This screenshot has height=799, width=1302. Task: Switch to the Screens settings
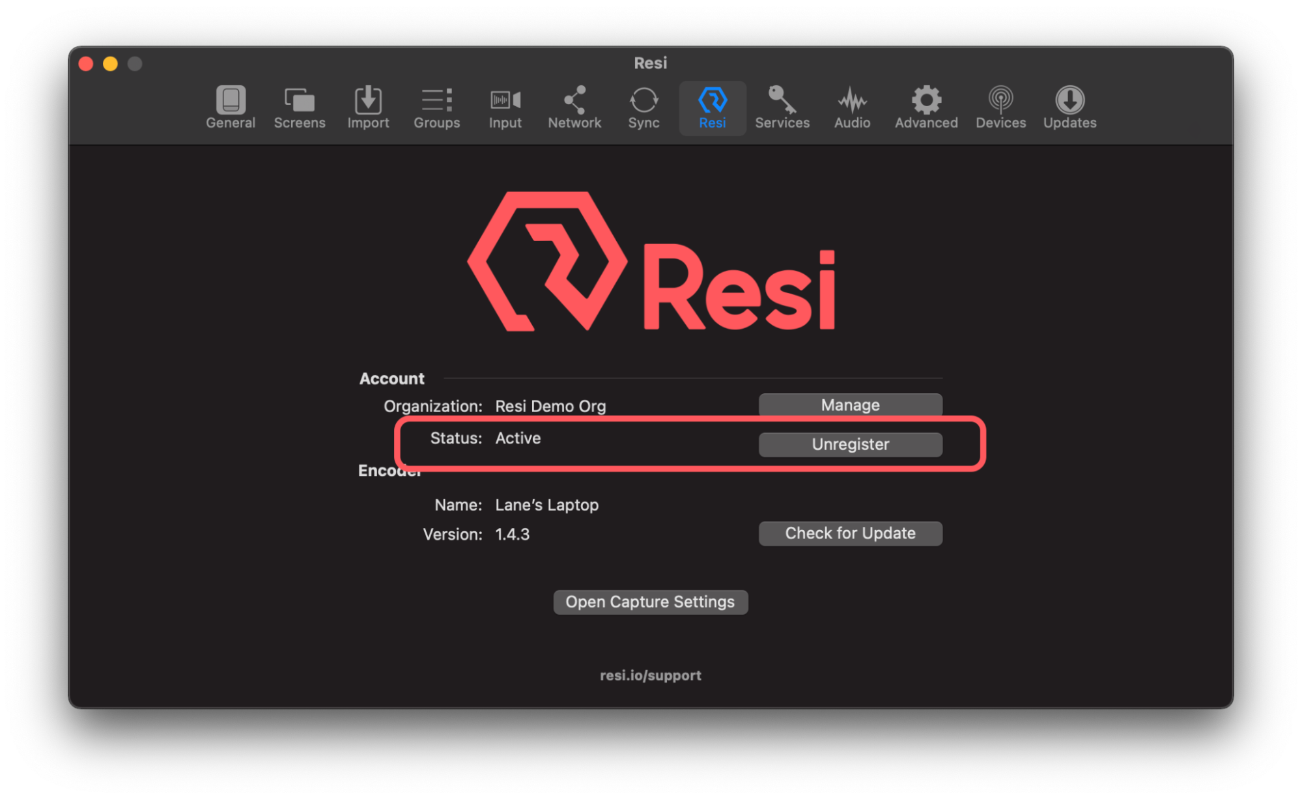tap(299, 107)
